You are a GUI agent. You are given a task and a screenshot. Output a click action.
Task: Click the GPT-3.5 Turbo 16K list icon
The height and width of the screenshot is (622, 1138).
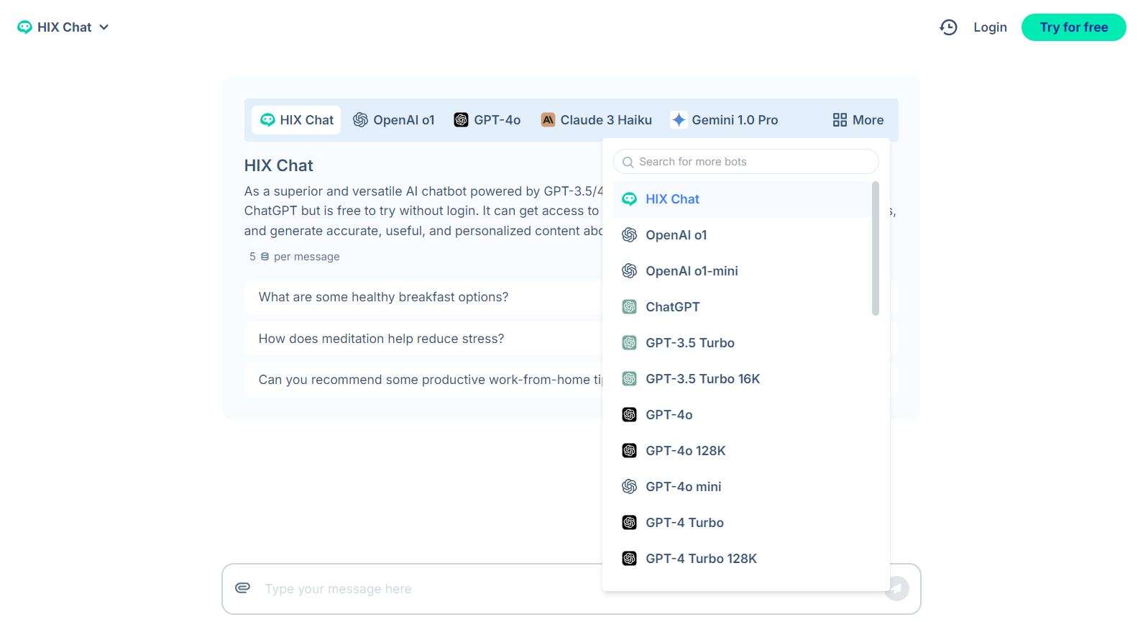click(629, 379)
